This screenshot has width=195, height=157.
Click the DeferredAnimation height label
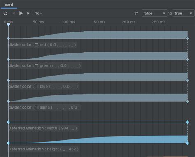coord(44,149)
